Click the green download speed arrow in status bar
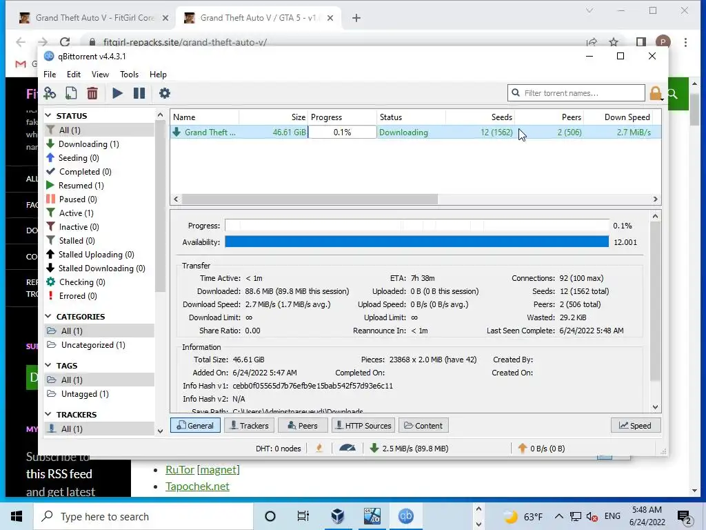The height and width of the screenshot is (530, 706). pos(374,448)
